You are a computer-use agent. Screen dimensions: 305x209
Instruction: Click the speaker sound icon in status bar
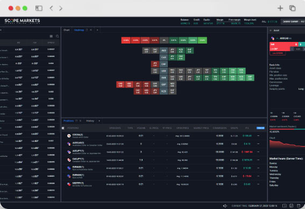(x=225, y=206)
